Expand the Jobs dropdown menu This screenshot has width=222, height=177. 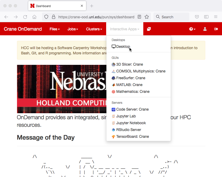click(x=73, y=29)
